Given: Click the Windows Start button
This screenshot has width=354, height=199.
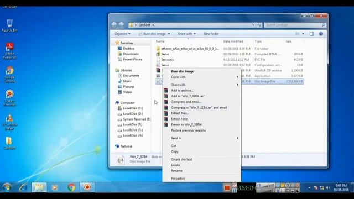Looking at the screenshot, I should 7,187.
